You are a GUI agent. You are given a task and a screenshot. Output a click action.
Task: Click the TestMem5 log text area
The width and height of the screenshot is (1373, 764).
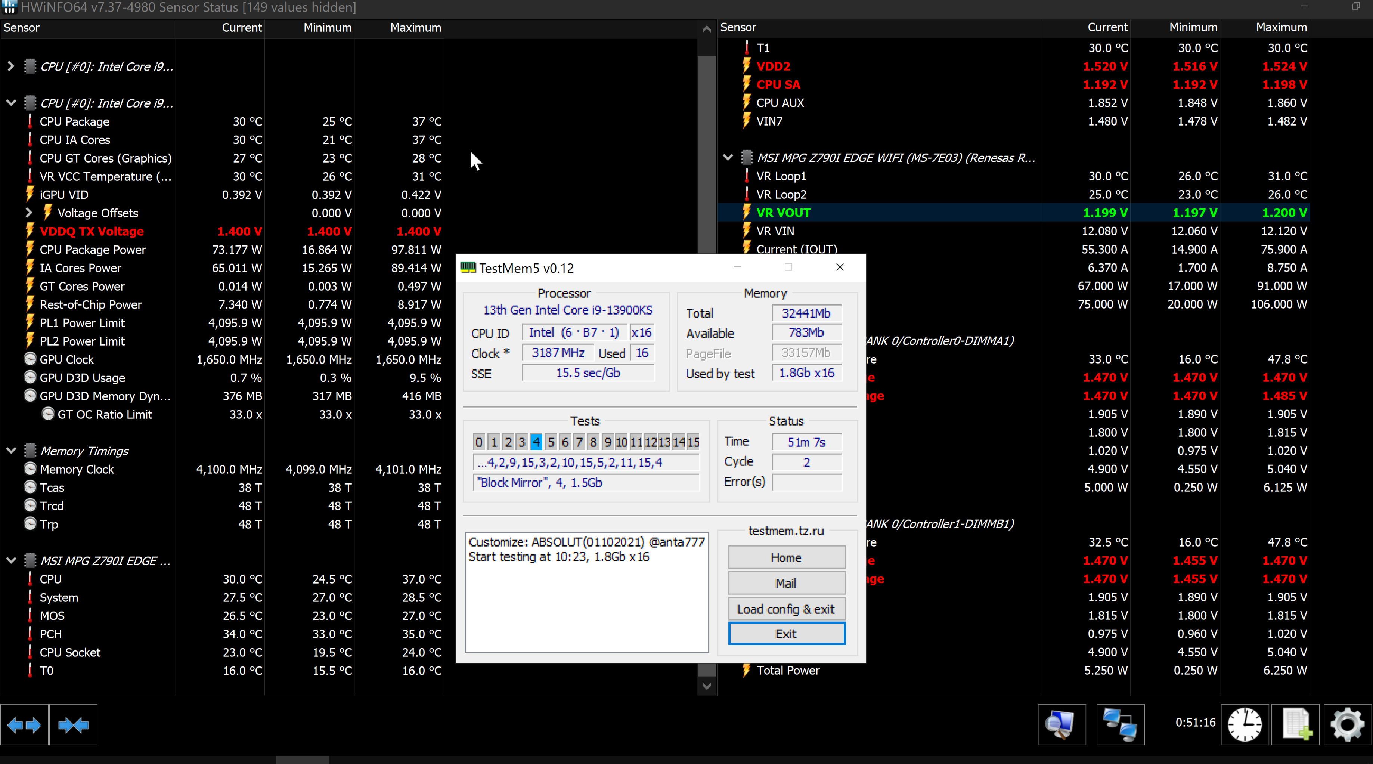click(x=587, y=592)
